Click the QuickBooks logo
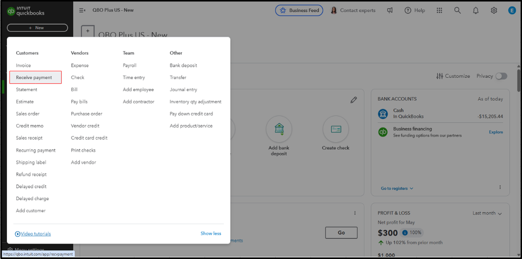This screenshot has height=259, width=522. [x=26, y=11]
